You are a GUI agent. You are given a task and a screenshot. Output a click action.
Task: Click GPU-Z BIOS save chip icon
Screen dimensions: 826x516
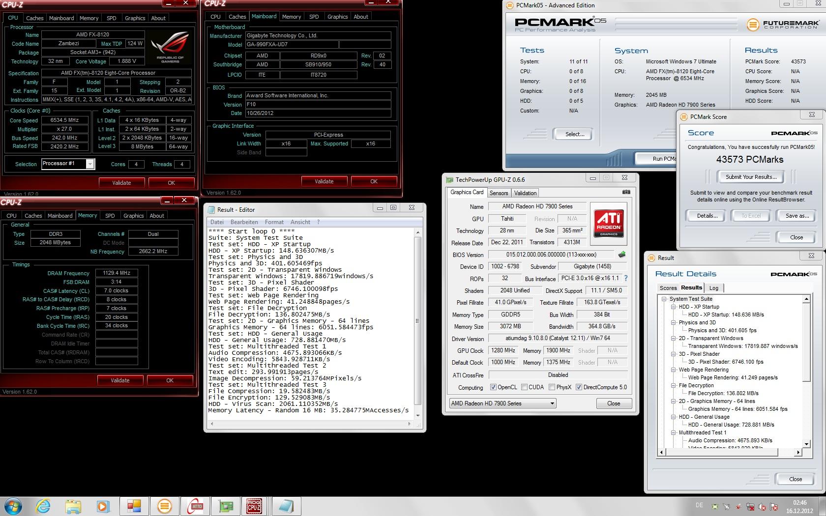coord(621,255)
